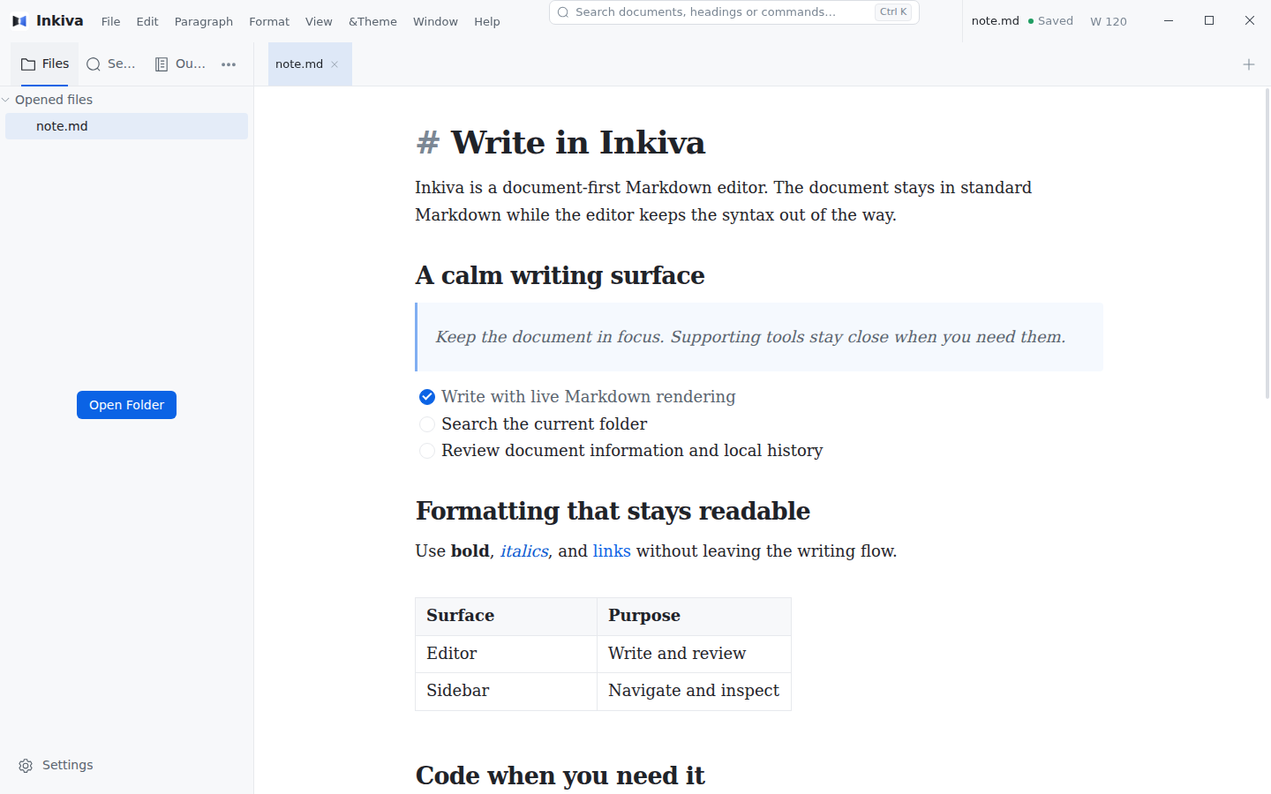
Task: Open the sidebar more options ellipsis
Action: pyautogui.click(x=229, y=64)
